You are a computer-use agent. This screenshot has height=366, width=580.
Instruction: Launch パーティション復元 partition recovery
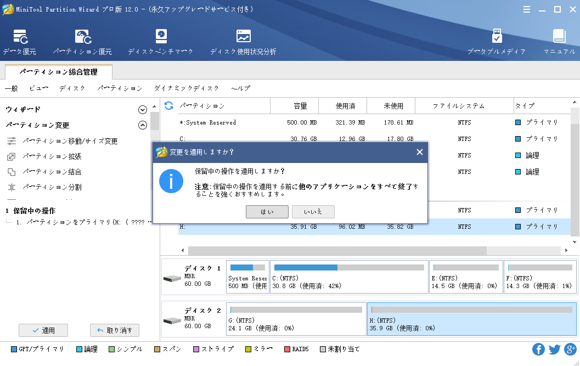click(82, 43)
